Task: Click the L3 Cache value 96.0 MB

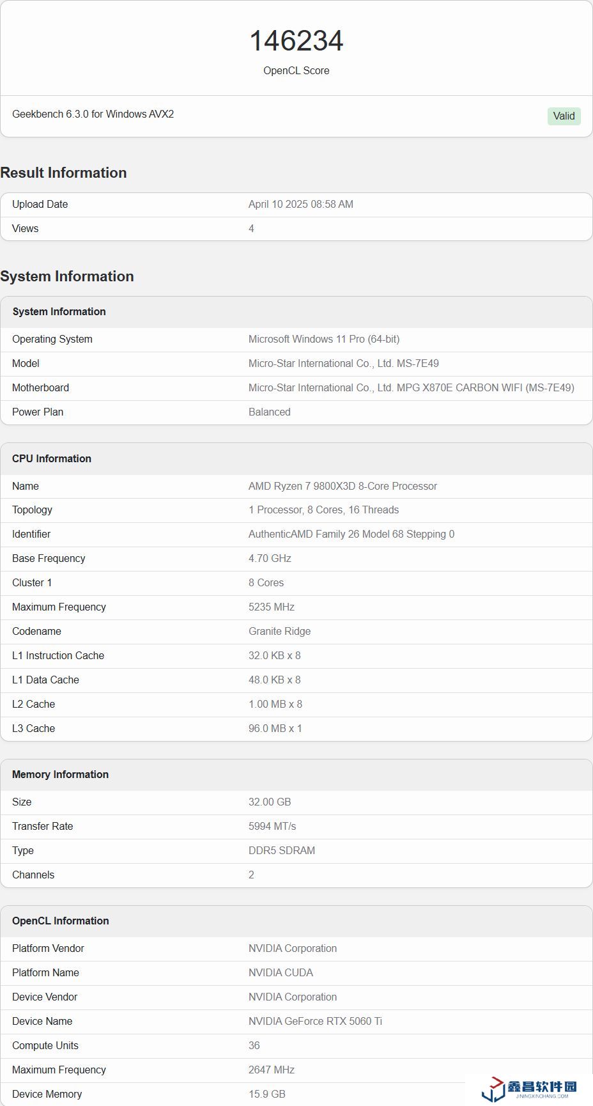Action: tap(275, 728)
